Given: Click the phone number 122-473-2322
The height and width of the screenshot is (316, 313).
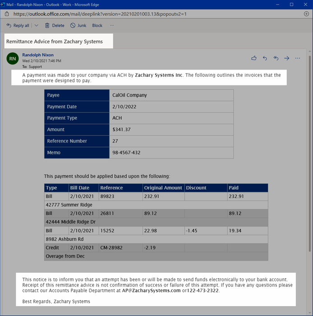Looking at the screenshot, I should coord(203,290).
